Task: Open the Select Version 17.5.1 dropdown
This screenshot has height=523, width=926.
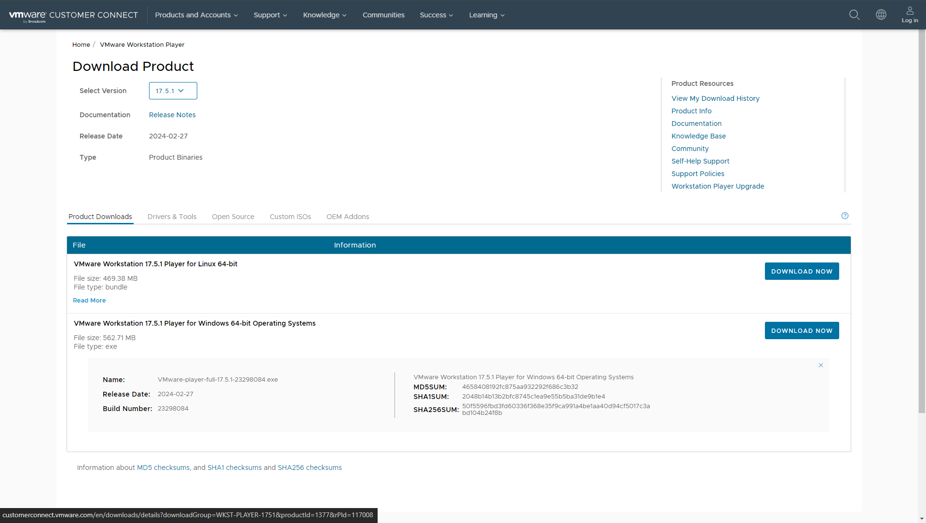Action: point(173,91)
